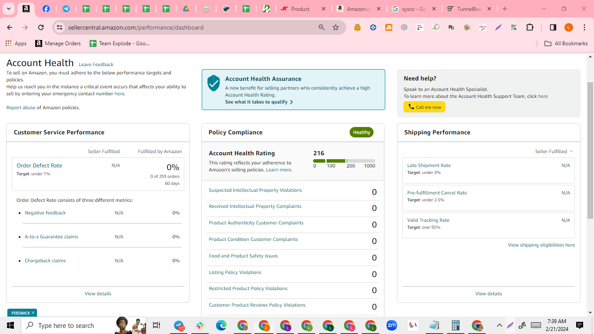Expand the Seller Fulfilled dropdown in Shipping Performance
Viewport: 594px width, 334px height.
(554, 151)
